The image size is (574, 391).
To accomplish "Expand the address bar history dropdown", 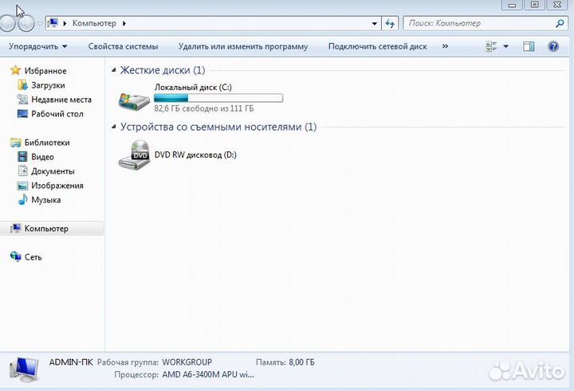I will point(374,23).
